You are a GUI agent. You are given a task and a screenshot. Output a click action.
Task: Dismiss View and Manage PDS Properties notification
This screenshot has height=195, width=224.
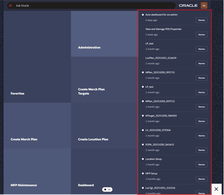tap(202, 34)
